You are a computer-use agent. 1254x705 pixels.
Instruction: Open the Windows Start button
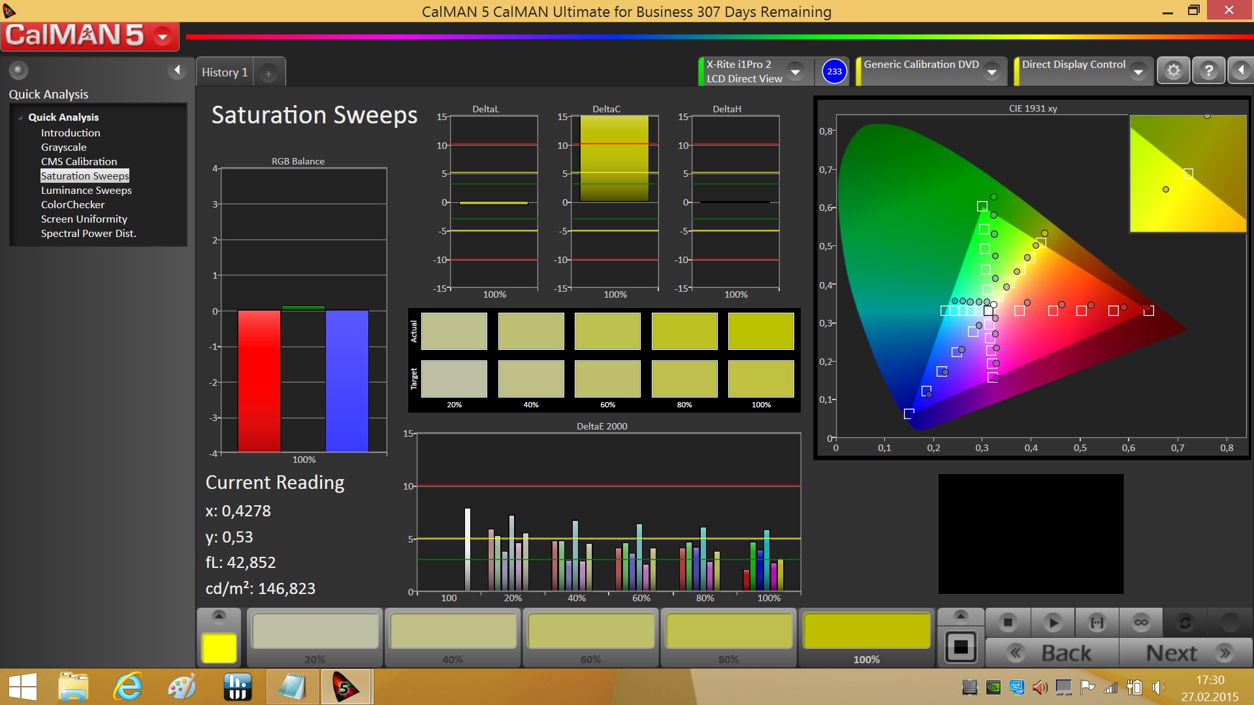click(23, 687)
